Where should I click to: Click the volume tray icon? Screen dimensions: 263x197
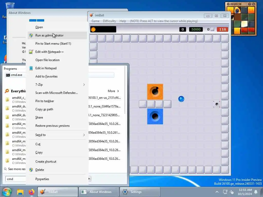pos(232,192)
